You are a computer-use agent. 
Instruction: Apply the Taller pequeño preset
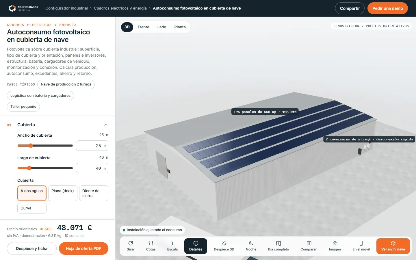click(x=23, y=107)
